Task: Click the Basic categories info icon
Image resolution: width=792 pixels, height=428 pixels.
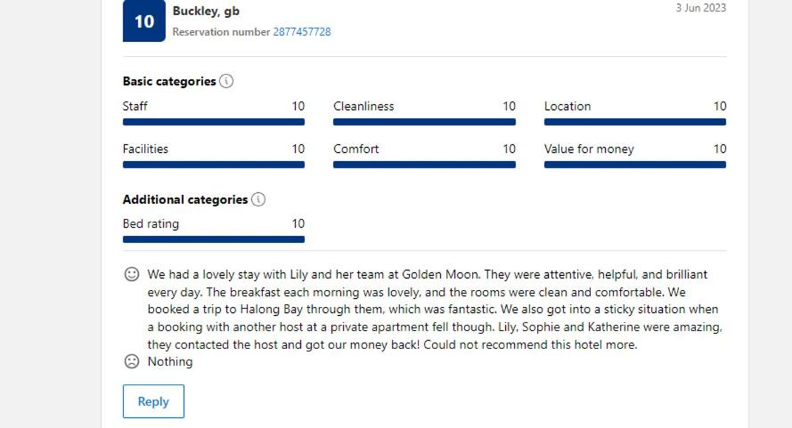Action: tap(226, 81)
